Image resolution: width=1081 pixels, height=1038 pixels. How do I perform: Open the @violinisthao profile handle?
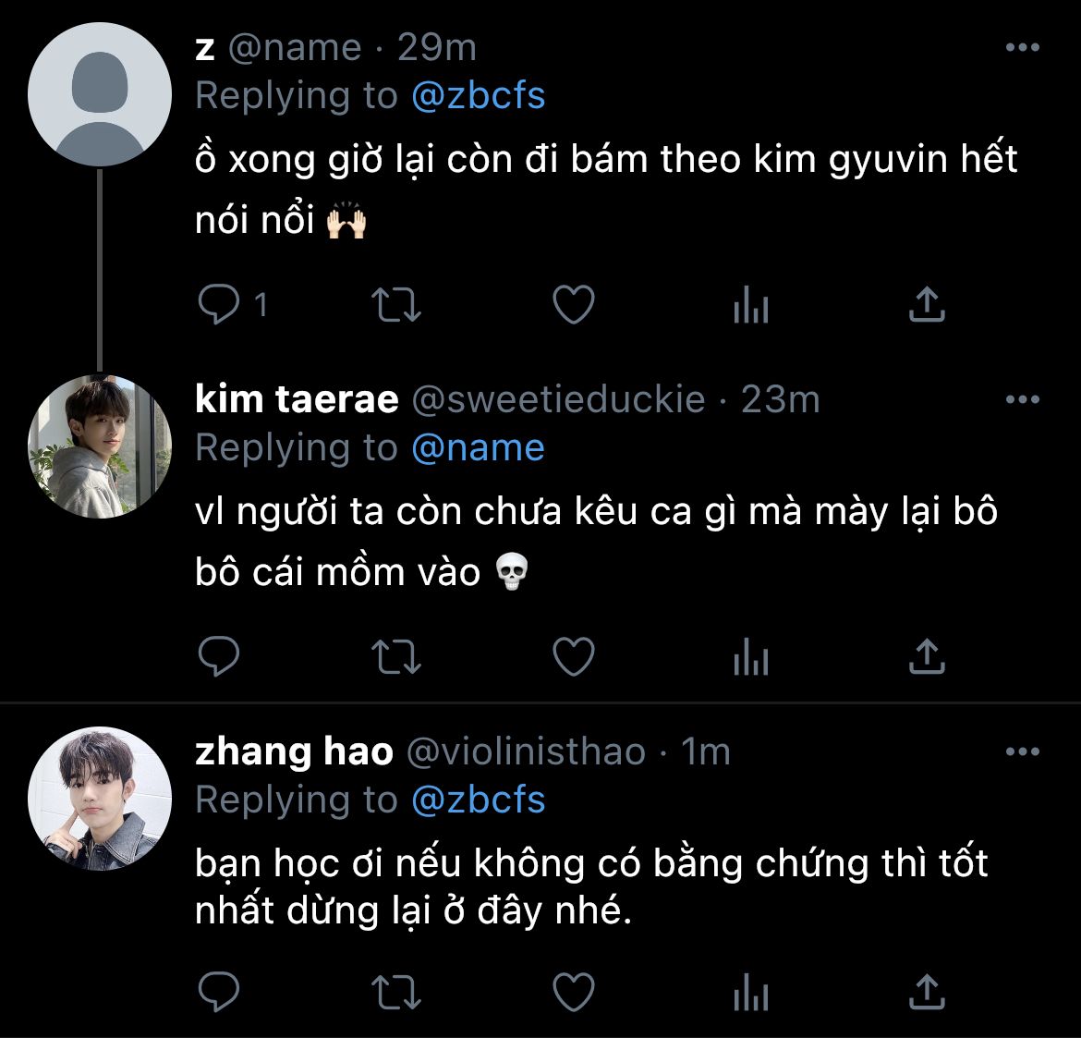526,752
